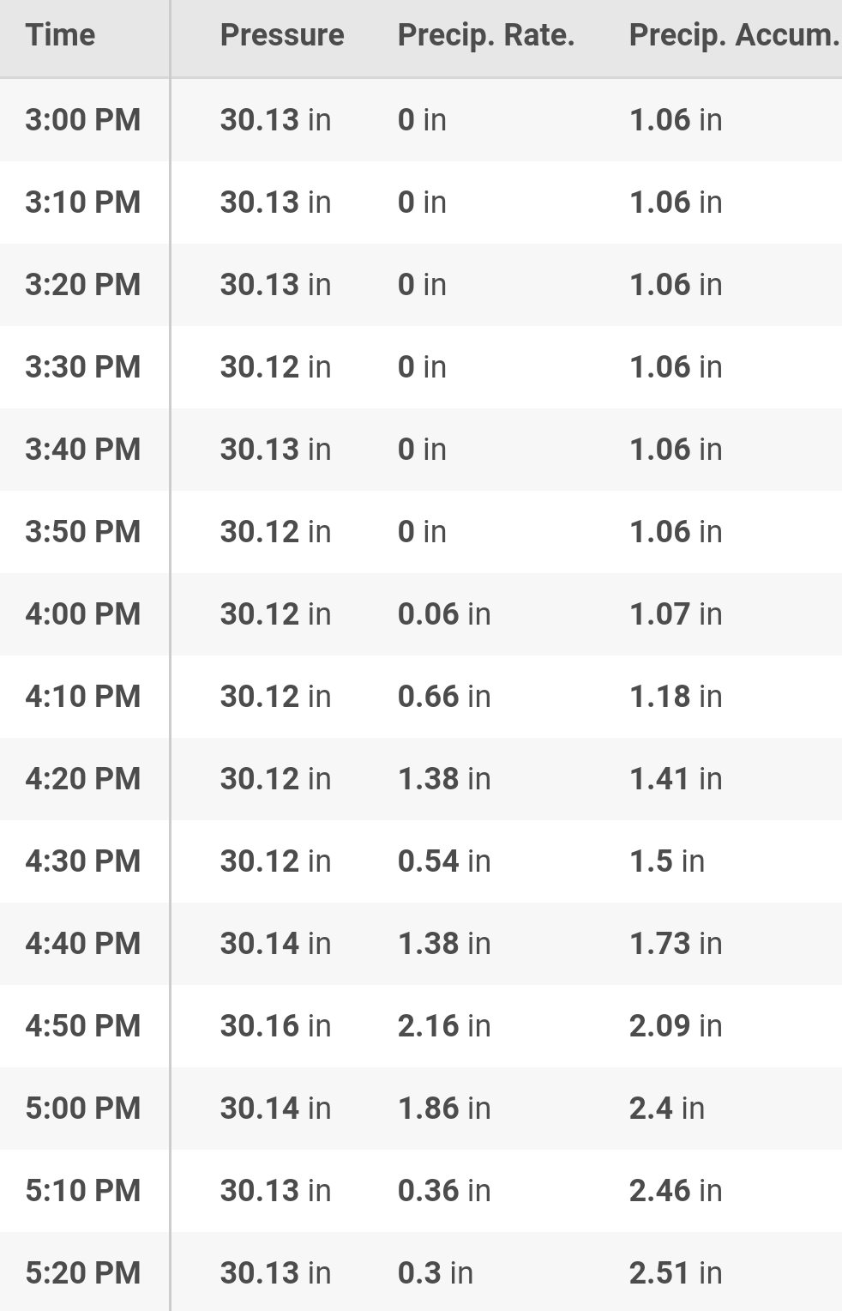842x1311 pixels.
Task: Click the 2.16 in precipitation rate
Action: tap(444, 1025)
